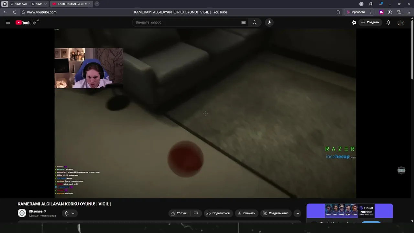Reload the page with refresh icon
Viewport: 414px width, 233px height.
click(x=15, y=12)
